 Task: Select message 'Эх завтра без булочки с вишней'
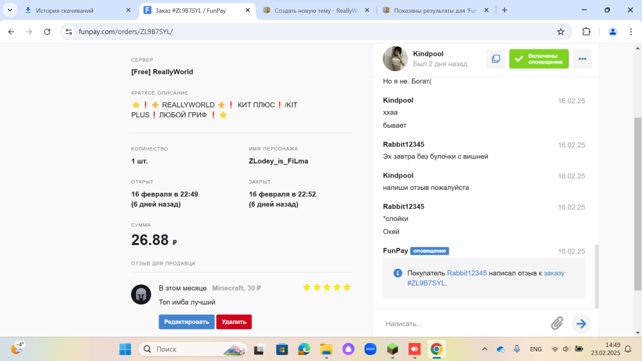click(x=435, y=156)
